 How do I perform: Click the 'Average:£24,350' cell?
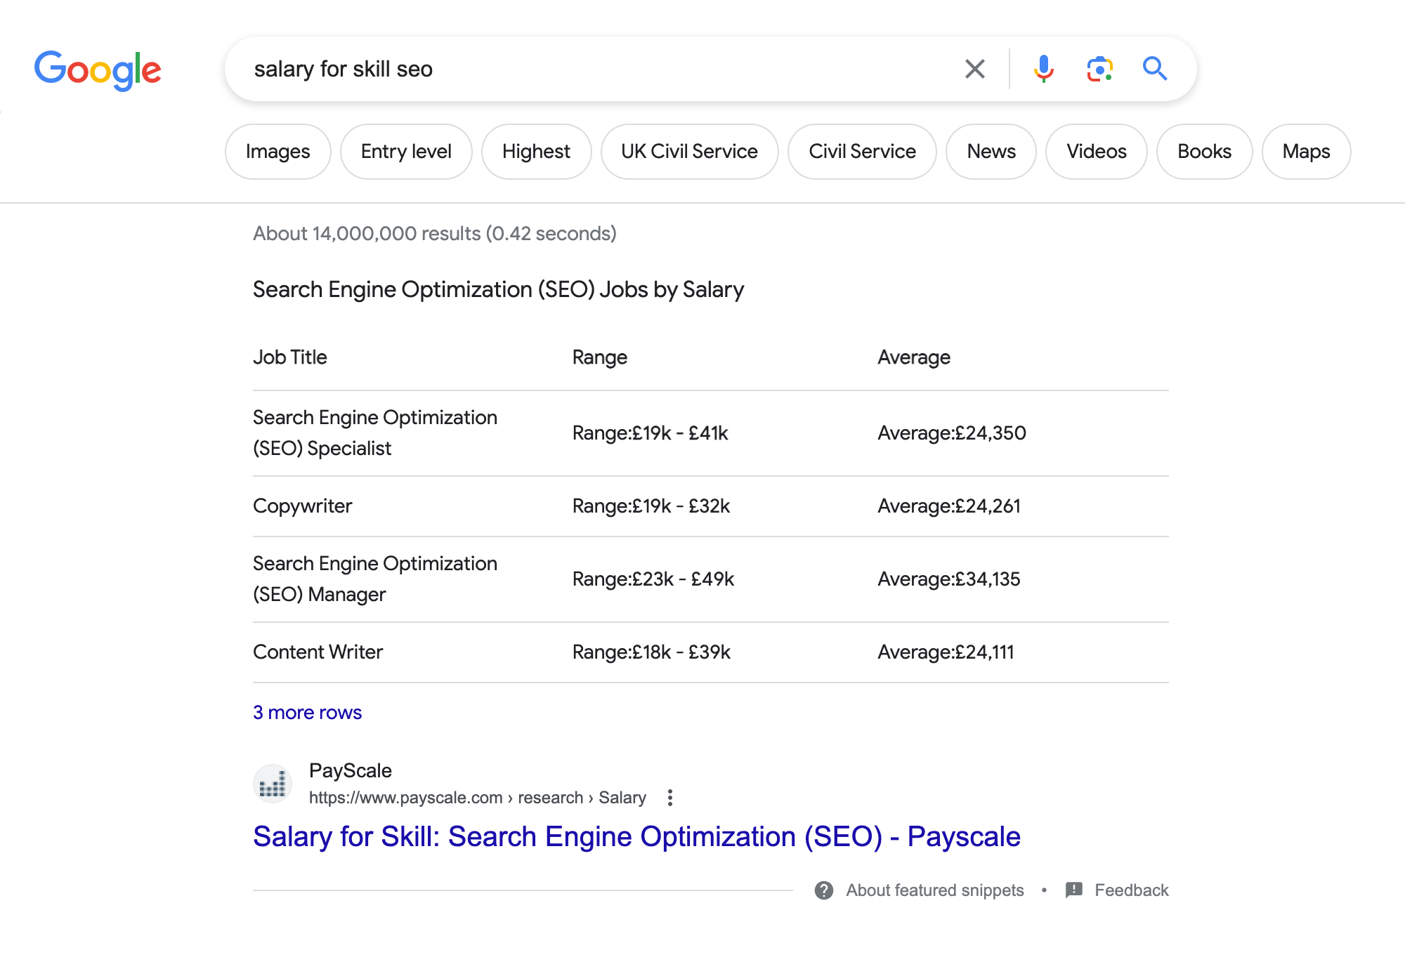[952, 433]
